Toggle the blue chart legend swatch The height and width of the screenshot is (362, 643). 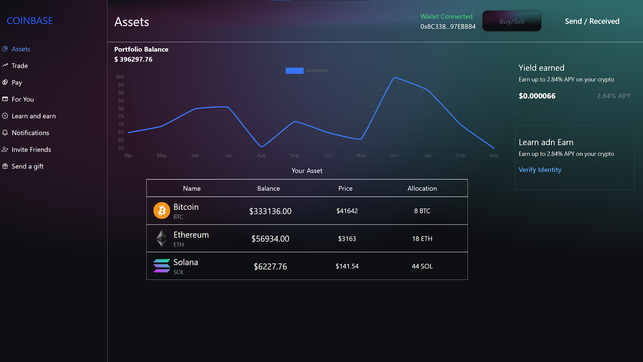pyautogui.click(x=294, y=70)
